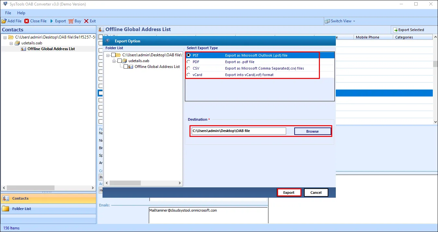The width and height of the screenshot is (438, 232).
Task: Click 'Export into vCard(.vcf) format' description
Action: pyautogui.click(x=249, y=75)
